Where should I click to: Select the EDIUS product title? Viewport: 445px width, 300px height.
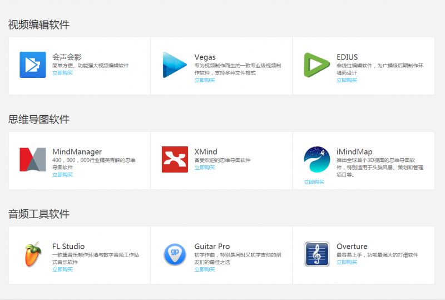click(347, 57)
